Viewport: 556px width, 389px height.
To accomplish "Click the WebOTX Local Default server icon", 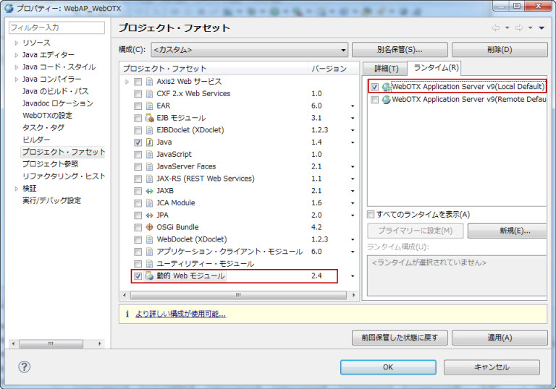I will coord(386,87).
